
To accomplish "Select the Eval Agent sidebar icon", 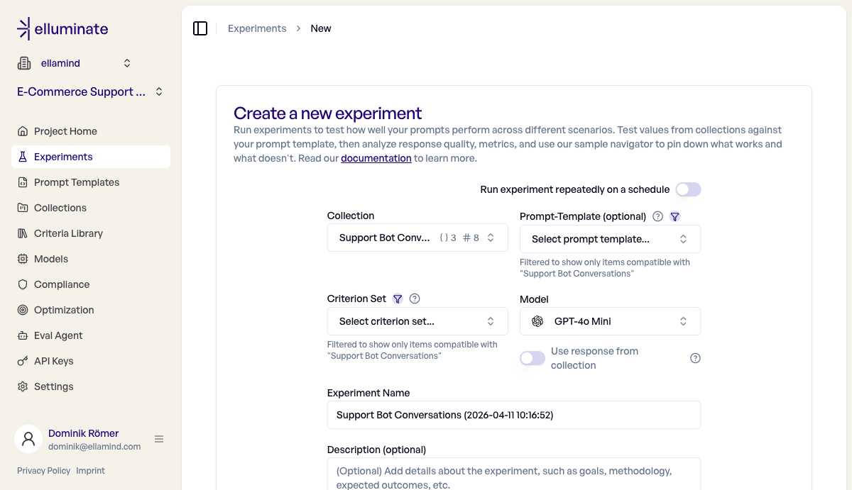I will (x=23, y=335).
